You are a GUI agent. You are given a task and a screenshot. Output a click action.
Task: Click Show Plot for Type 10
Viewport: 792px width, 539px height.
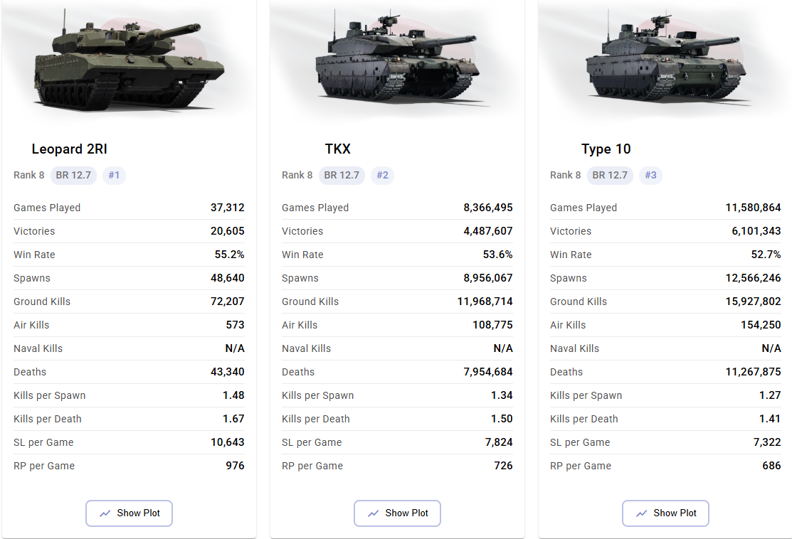tap(665, 513)
